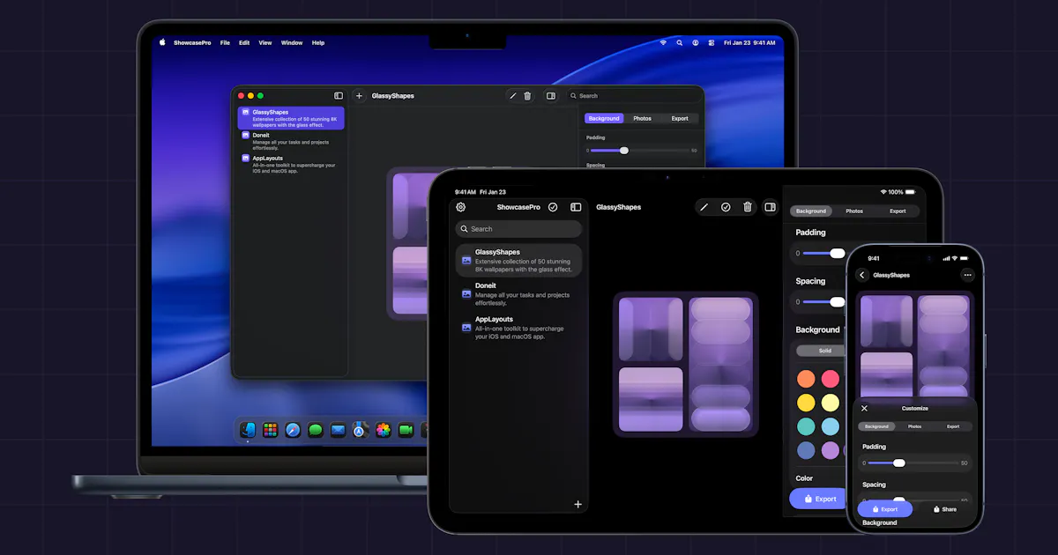The width and height of the screenshot is (1058, 555).
Task: Toggle the sidebar icon on iPad sidebar header
Action: pos(576,207)
